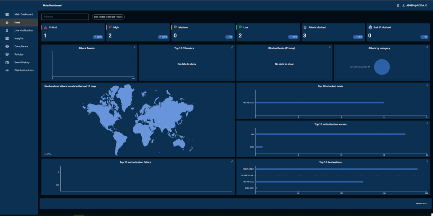Click the 'Version 5.0.1' text in the footer
Screen dimensions: 433x216
422,204
